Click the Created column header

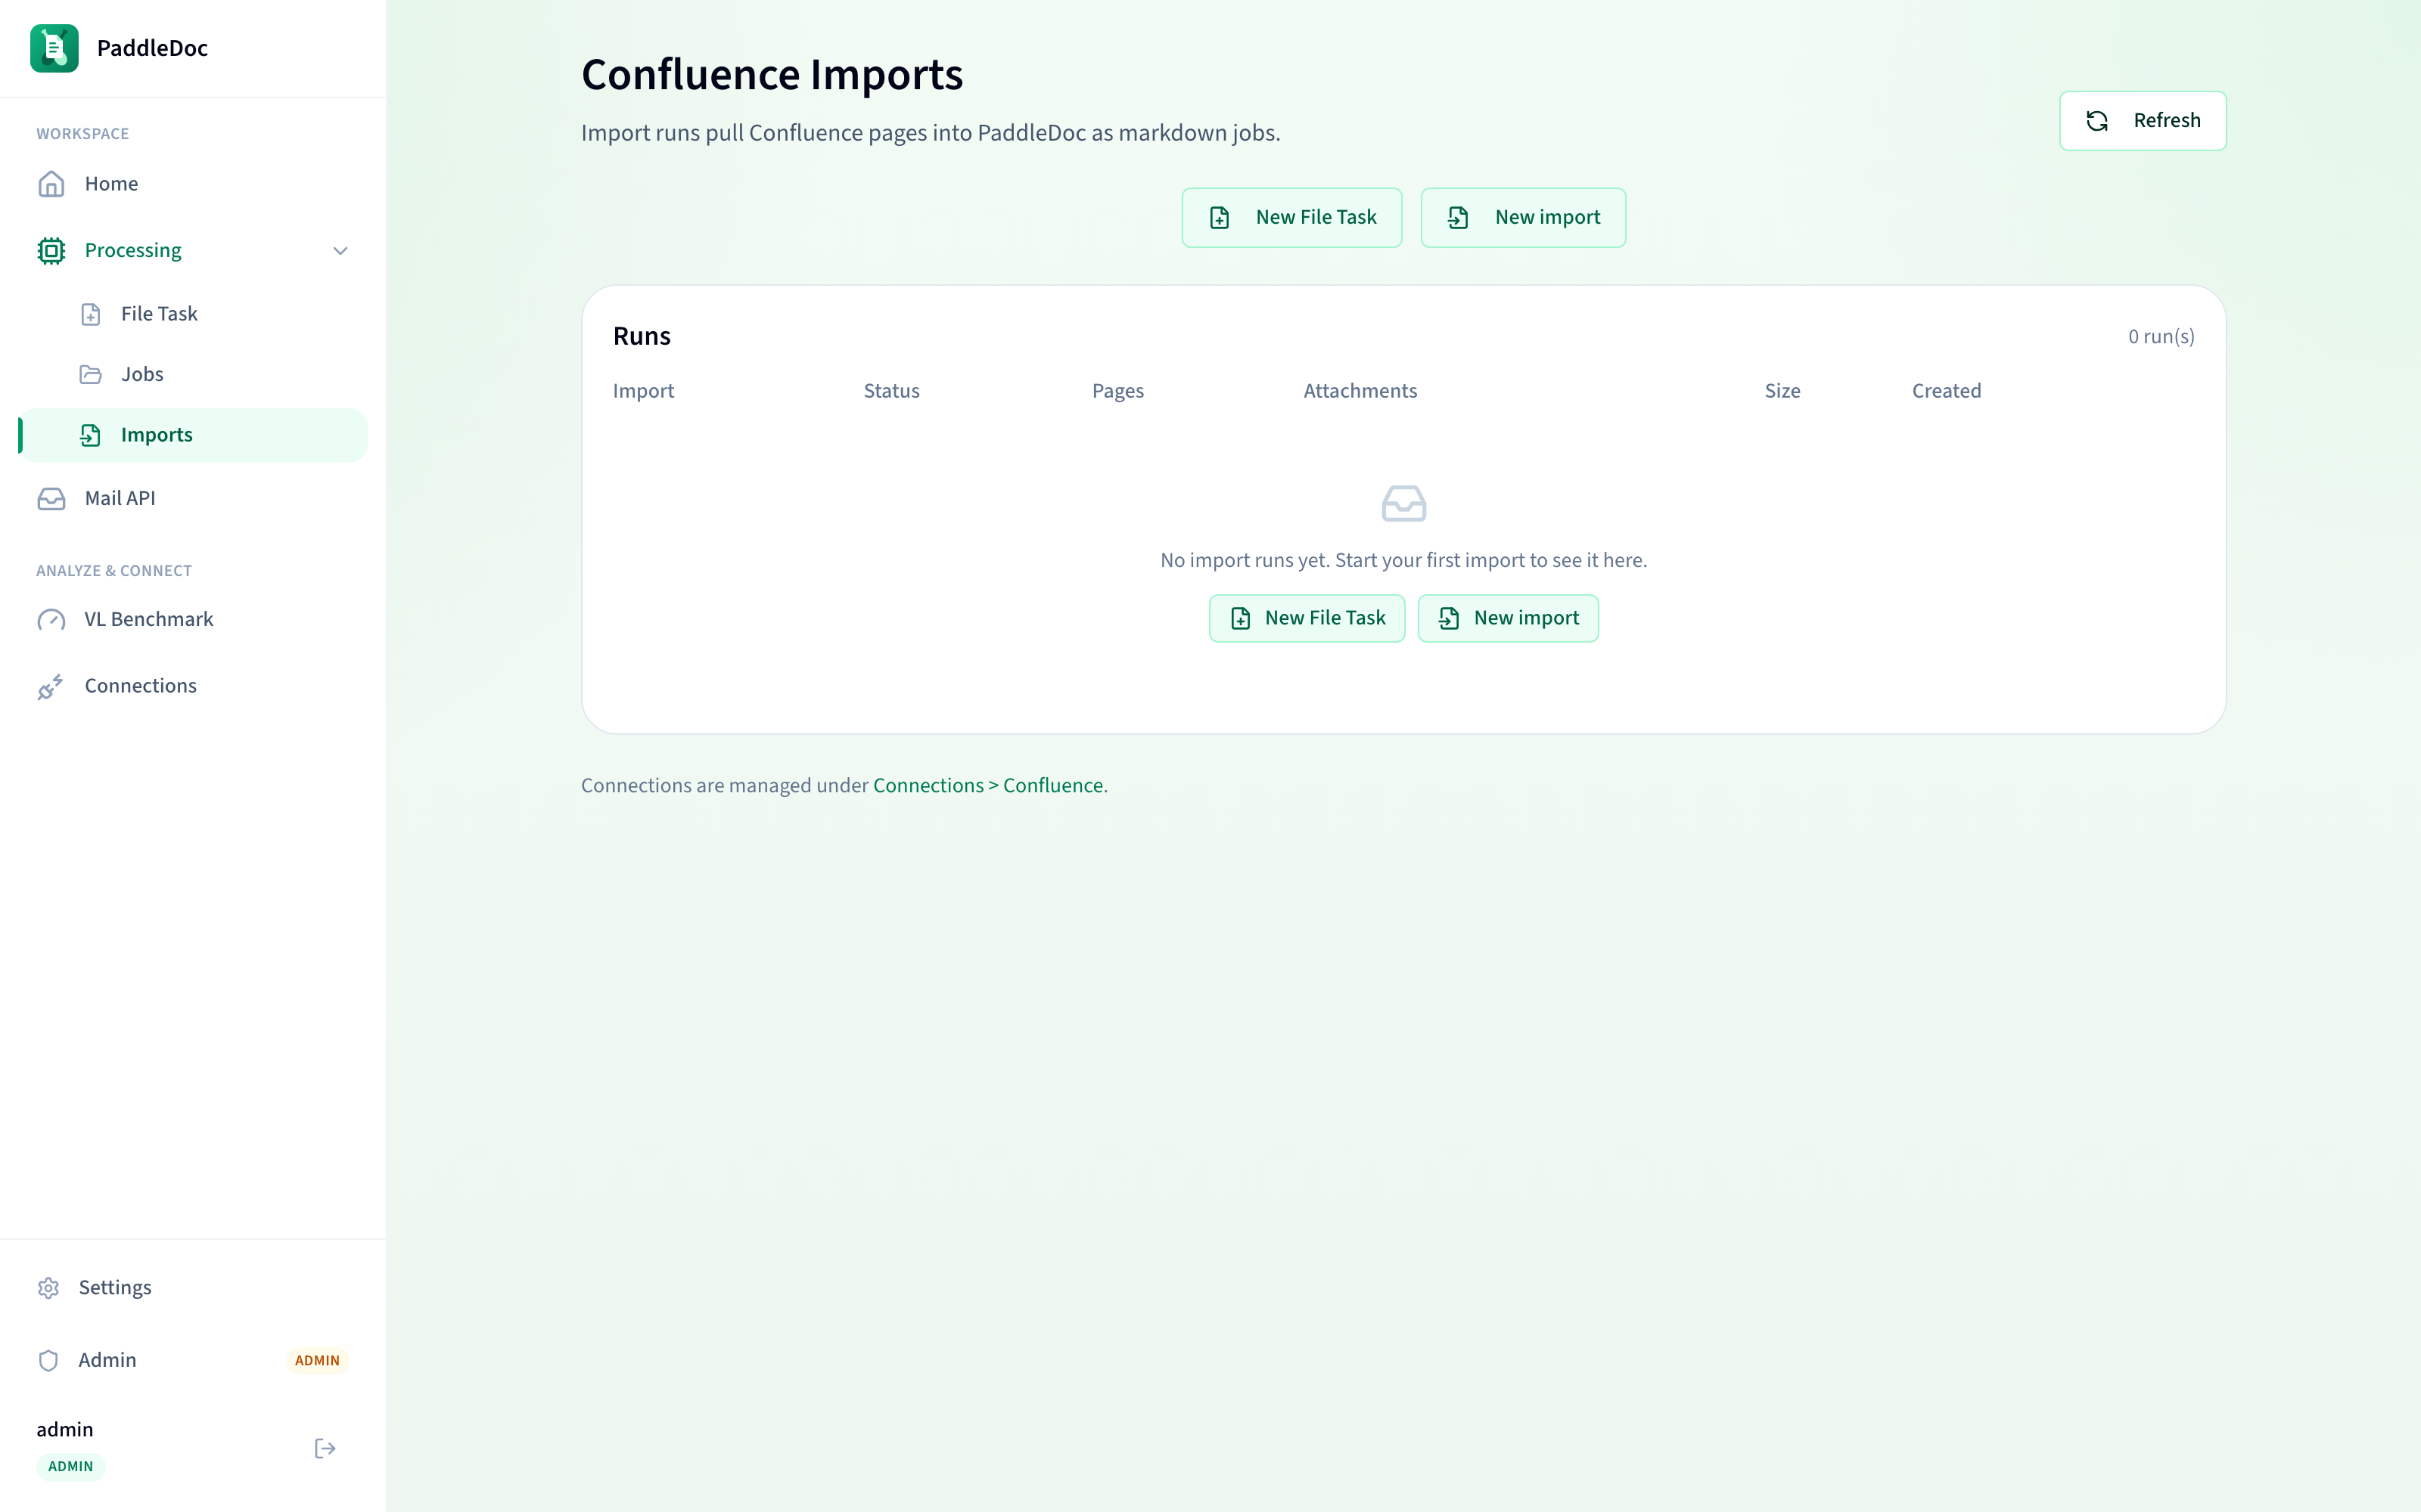[x=1946, y=391]
